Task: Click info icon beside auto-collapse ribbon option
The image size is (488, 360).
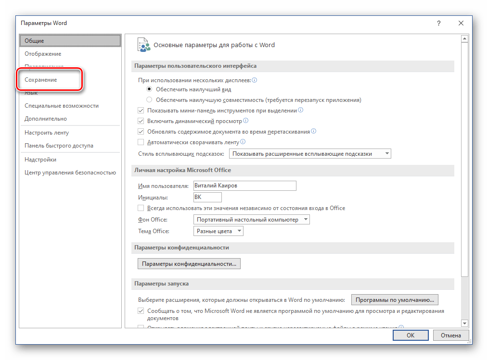Action: [243, 142]
